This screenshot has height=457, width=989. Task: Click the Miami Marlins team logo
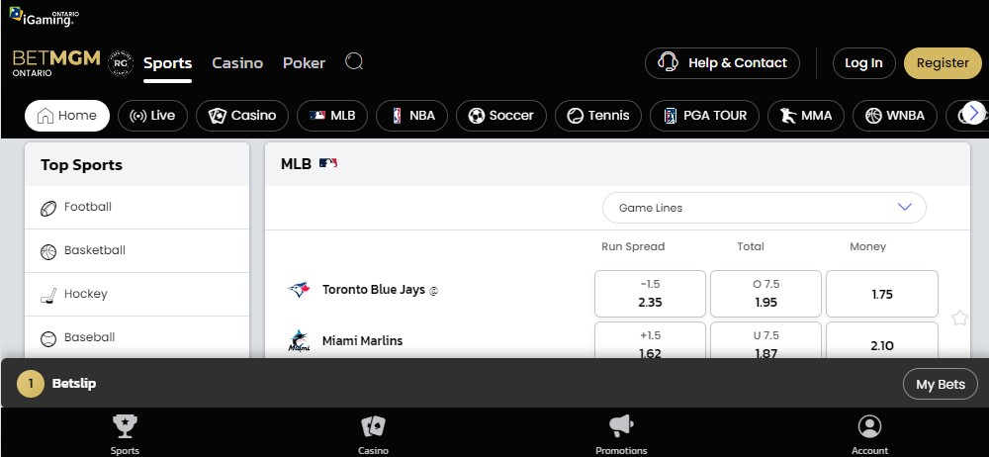pos(299,341)
